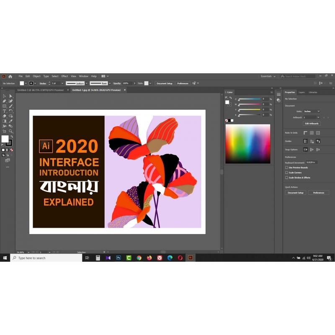
Task: Pick a color from the spectrum box
Action: pyautogui.click(x=248, y=144)
